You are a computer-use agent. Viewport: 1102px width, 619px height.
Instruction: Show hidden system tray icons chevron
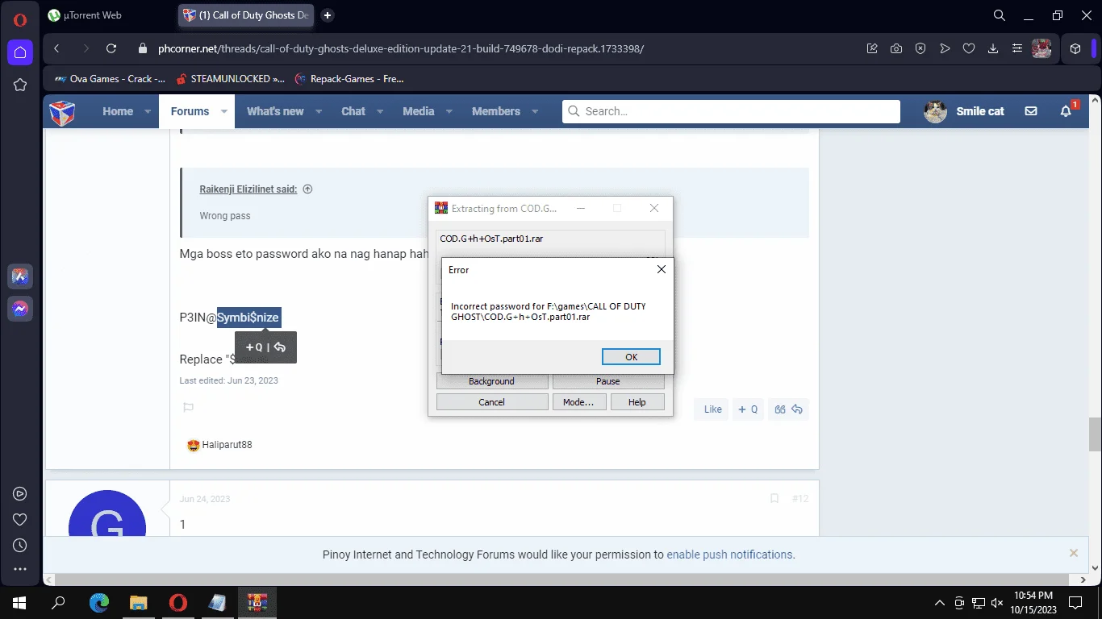point(940,603)
